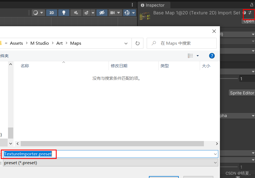
Task: Open the shading mode draw dropdown
Action: pos(38,13)
